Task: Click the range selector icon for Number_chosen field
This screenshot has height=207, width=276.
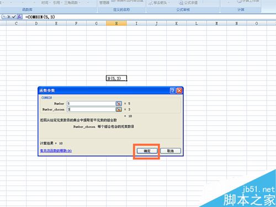Action: (x=119, y=109)
